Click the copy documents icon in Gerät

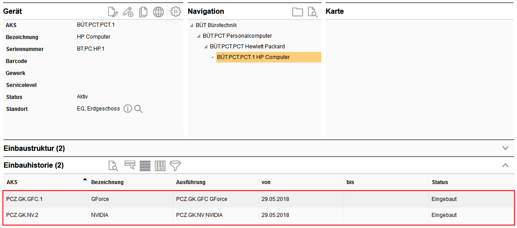tap(143, 12)
